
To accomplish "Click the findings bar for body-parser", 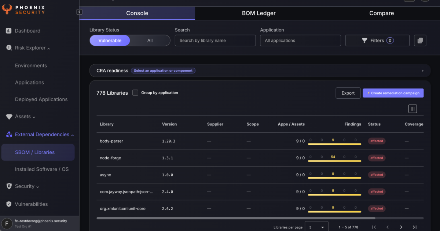I will pos(335,144).
